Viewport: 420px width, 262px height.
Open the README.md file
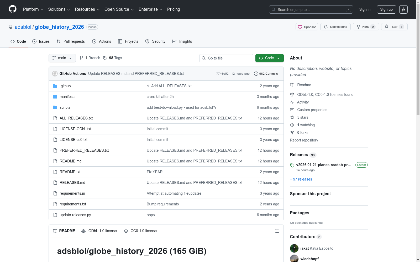(71, 161)
